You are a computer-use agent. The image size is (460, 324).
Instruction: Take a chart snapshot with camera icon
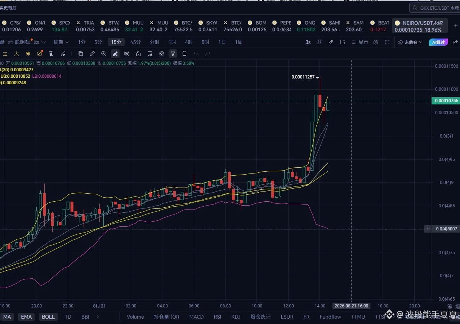320,42
